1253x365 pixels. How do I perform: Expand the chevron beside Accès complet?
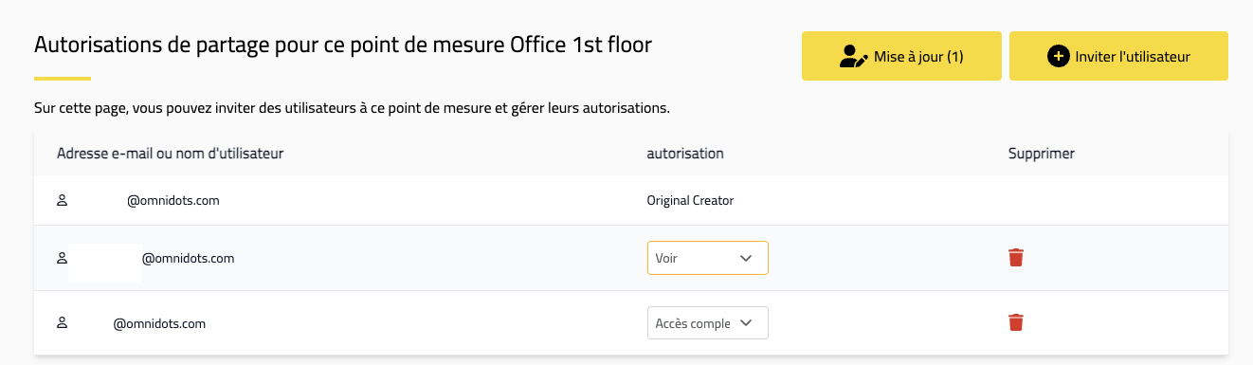(745, 323)
